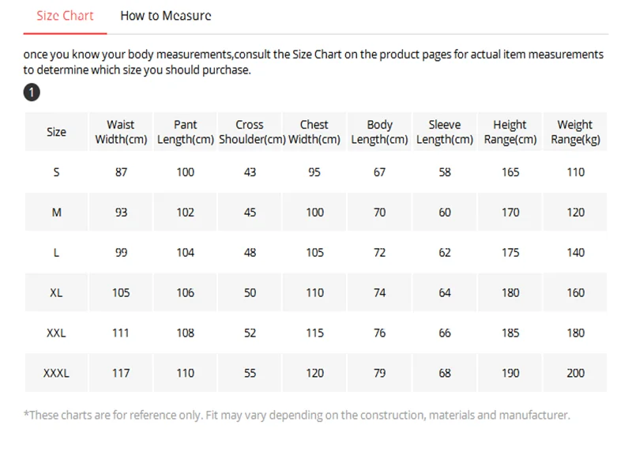The width and height of the screenshot is (632, 474).
Task: Click the Cross Shoulder(cm) header
Action: pos(250,132)
